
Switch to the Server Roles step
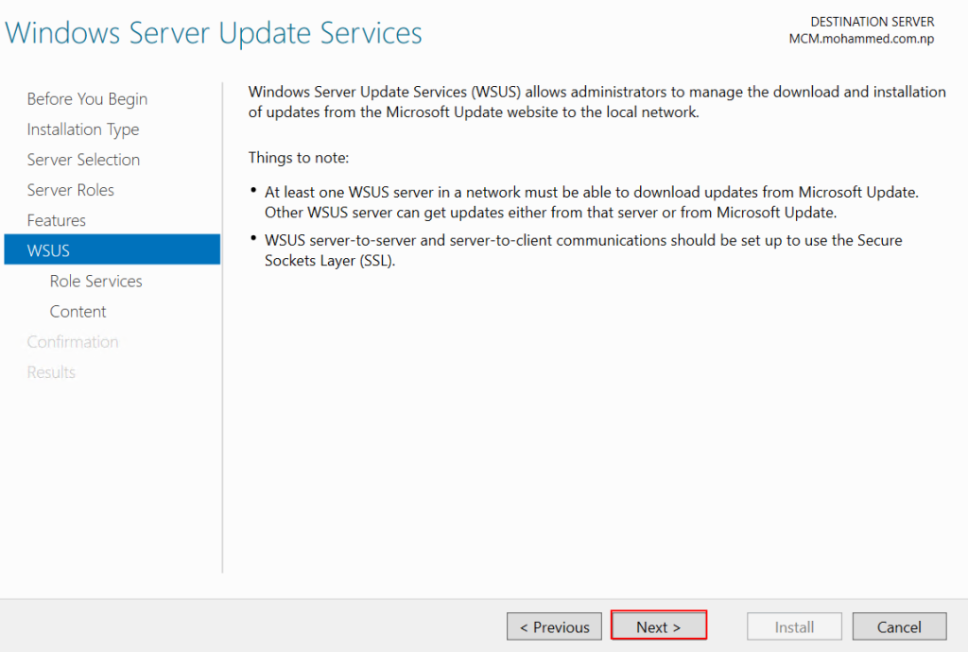click(x=71, y=190)
